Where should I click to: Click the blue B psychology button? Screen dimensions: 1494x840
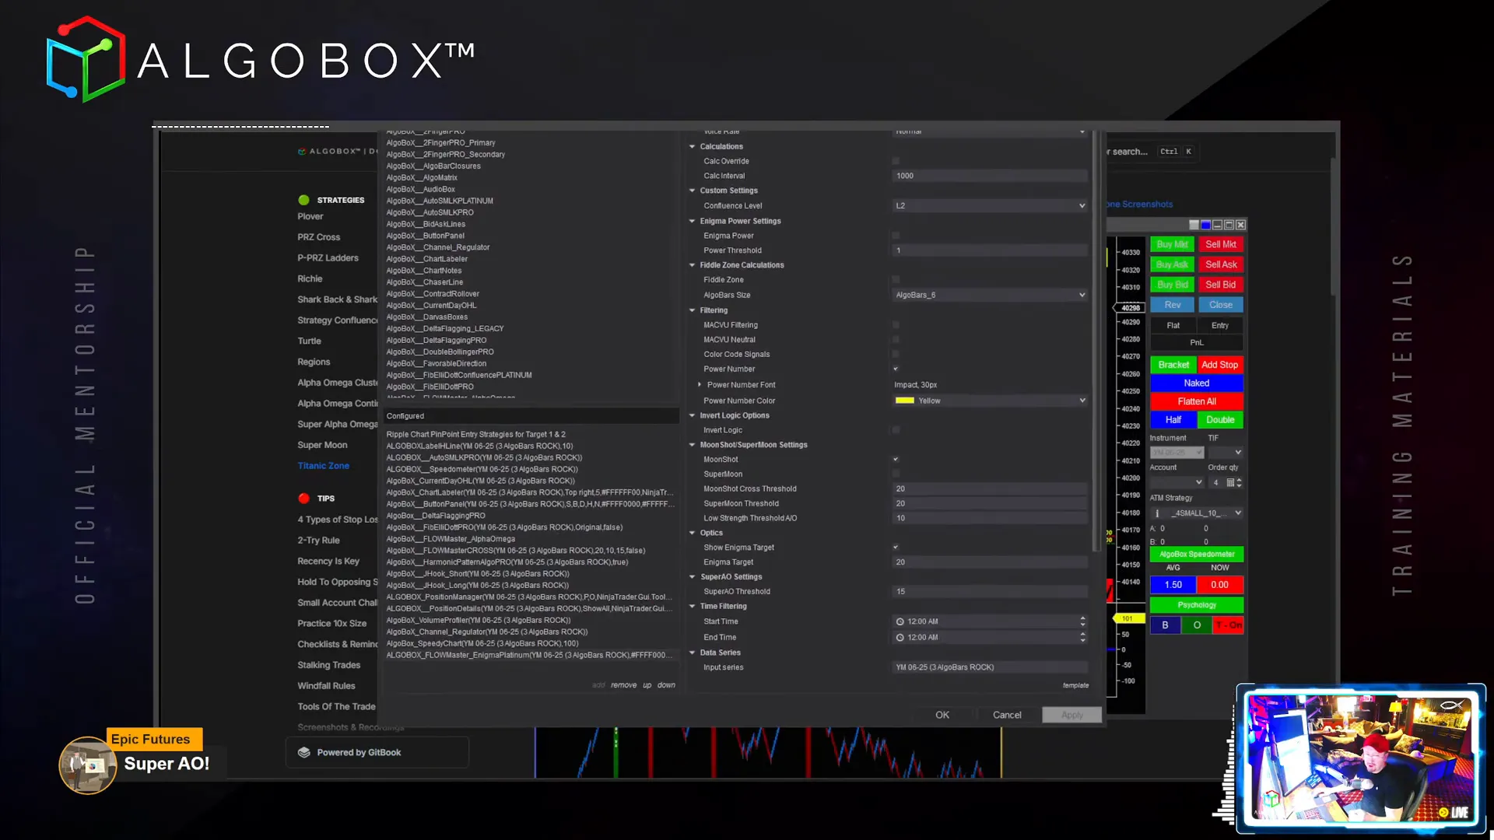(x=1165, y=625)
